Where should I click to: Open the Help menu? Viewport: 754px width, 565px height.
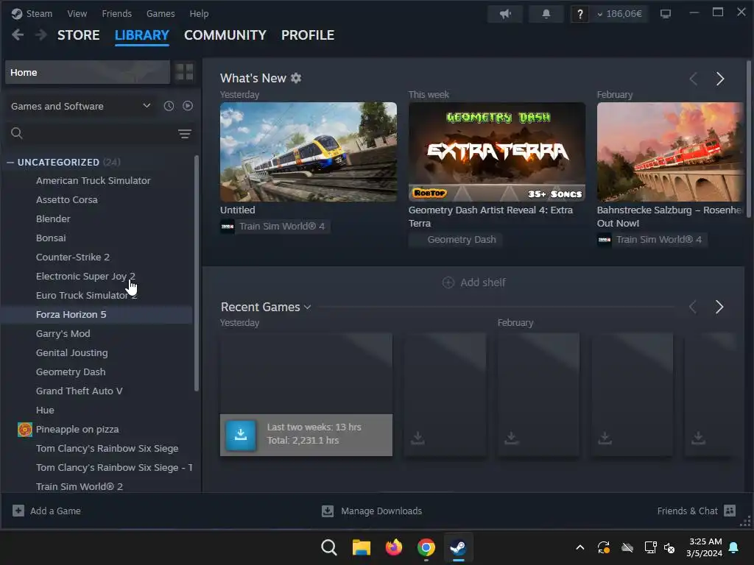pos(199,13)
